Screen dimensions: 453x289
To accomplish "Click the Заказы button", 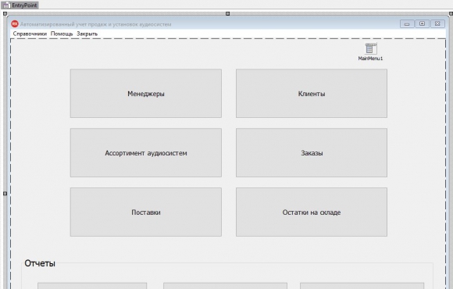I will tap(312, 152).
